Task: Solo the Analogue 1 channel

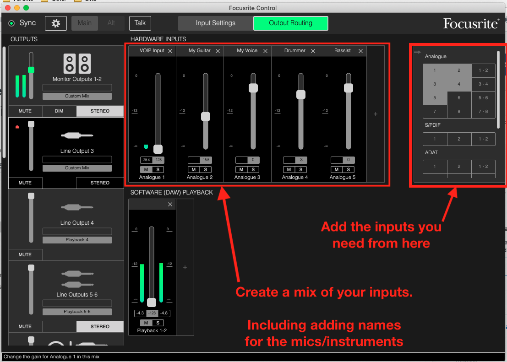Action: pyautogui.click(x=158, y=169)
